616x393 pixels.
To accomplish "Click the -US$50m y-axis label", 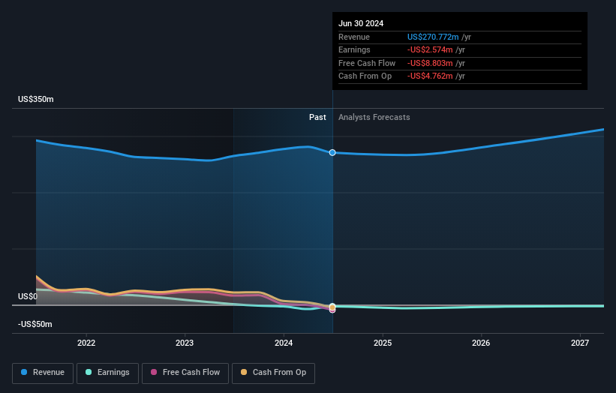I will [35, 324].
